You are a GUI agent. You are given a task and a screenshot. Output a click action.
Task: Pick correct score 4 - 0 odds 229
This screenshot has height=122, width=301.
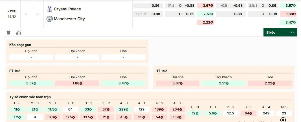[124, 109]
